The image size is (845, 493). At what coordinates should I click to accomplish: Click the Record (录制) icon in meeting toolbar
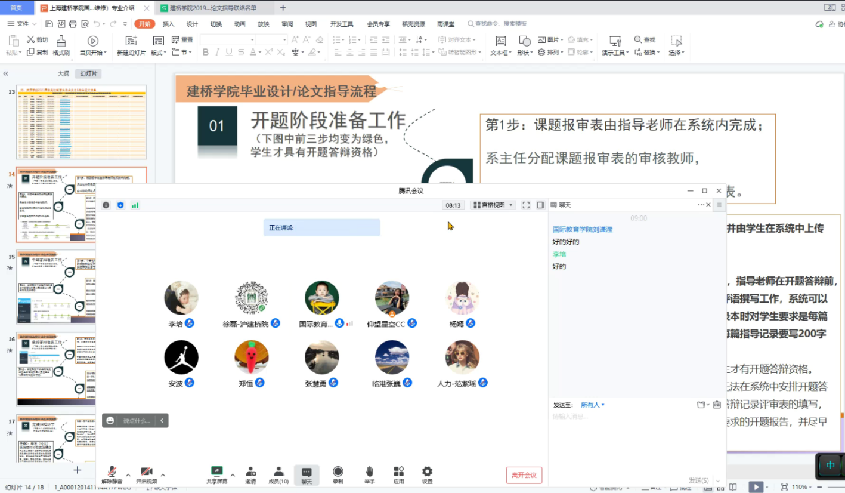pyautogui.click(x=338, y=472)
